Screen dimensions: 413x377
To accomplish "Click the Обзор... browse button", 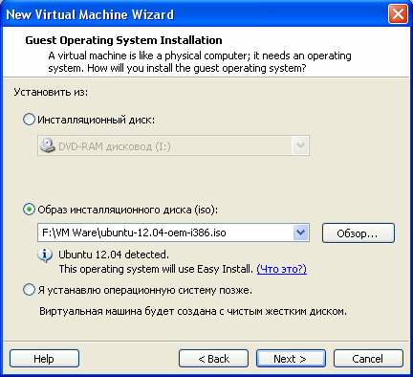I will 359,233.
